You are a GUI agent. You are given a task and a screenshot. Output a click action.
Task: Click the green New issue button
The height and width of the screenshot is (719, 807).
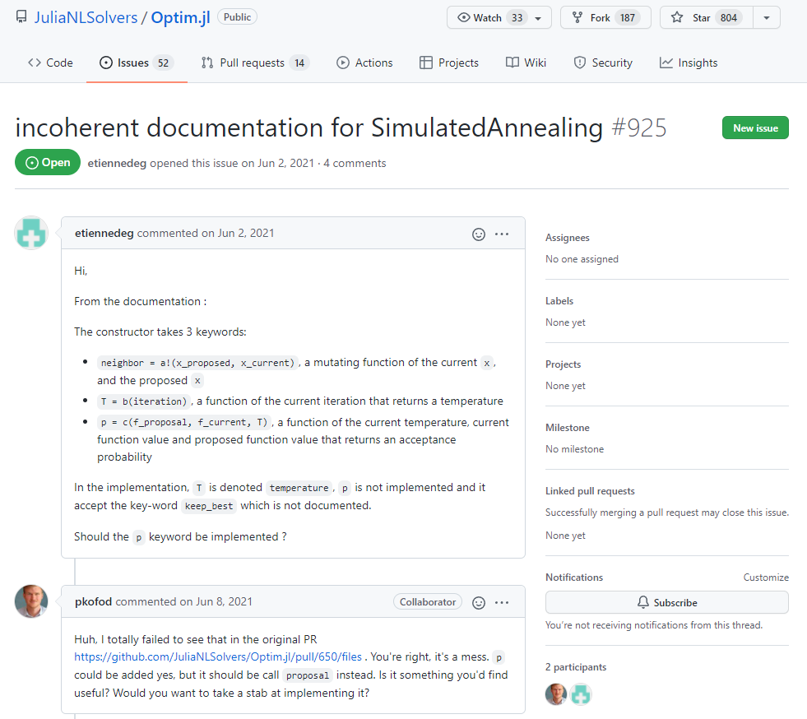754,128
